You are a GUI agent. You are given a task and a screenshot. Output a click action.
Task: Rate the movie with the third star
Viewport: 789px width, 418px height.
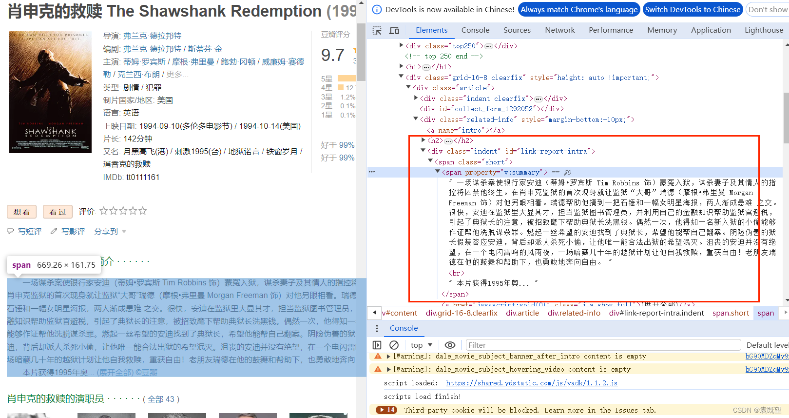(123, 211)
